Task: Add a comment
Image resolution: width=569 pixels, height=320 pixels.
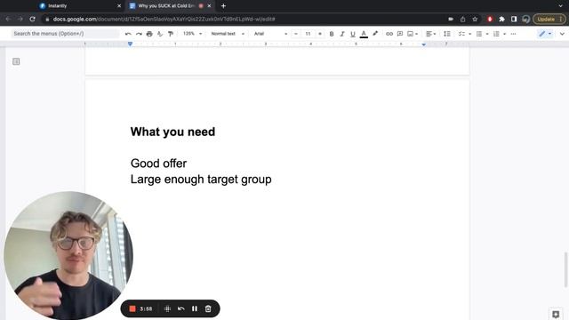Action: [399, 34]
